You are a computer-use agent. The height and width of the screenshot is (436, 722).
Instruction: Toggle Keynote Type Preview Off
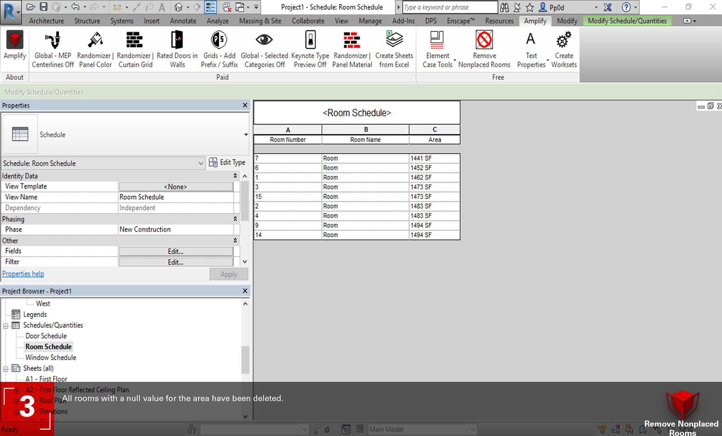coord(310,47)
